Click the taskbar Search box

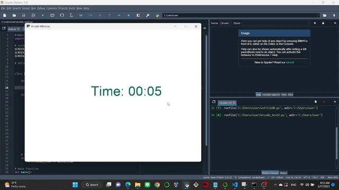(x=92, y=185)
